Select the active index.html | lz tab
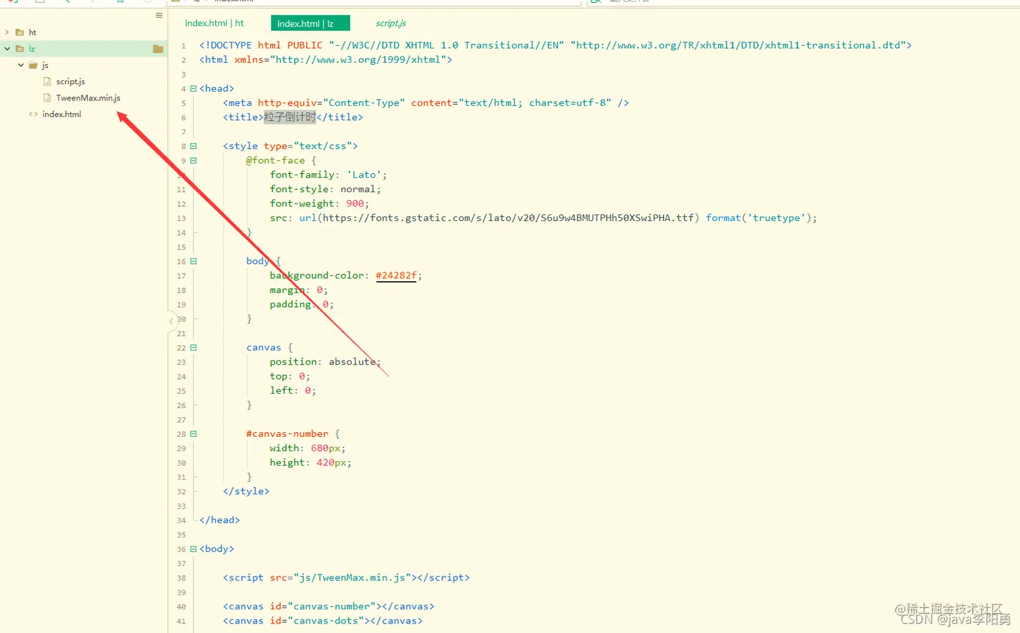 pos(310,24)
